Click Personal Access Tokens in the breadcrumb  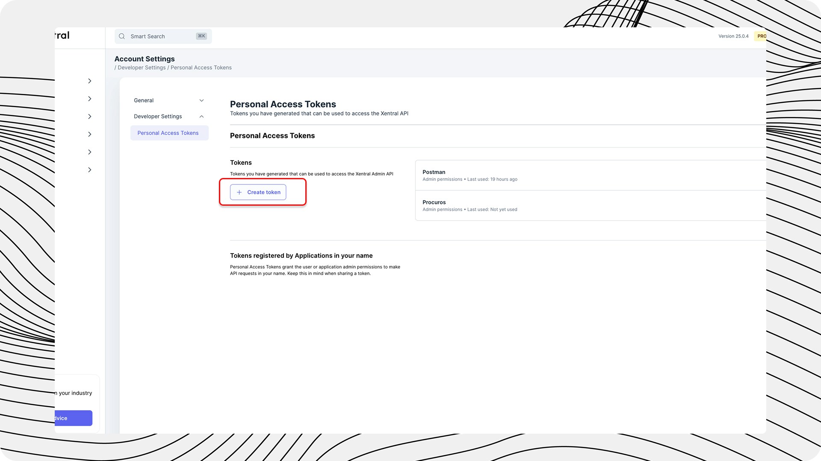(x=201, y=68)
